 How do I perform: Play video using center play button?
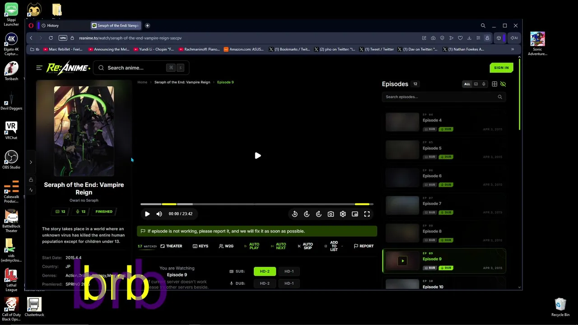coord(257,156)
